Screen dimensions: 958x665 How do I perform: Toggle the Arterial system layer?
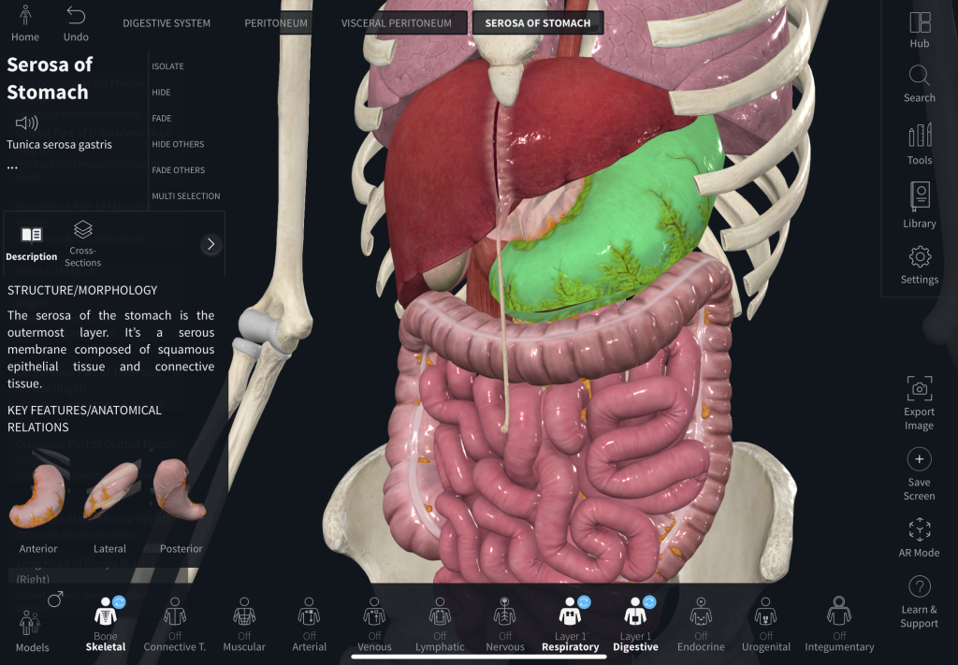[x=309, y=625]
